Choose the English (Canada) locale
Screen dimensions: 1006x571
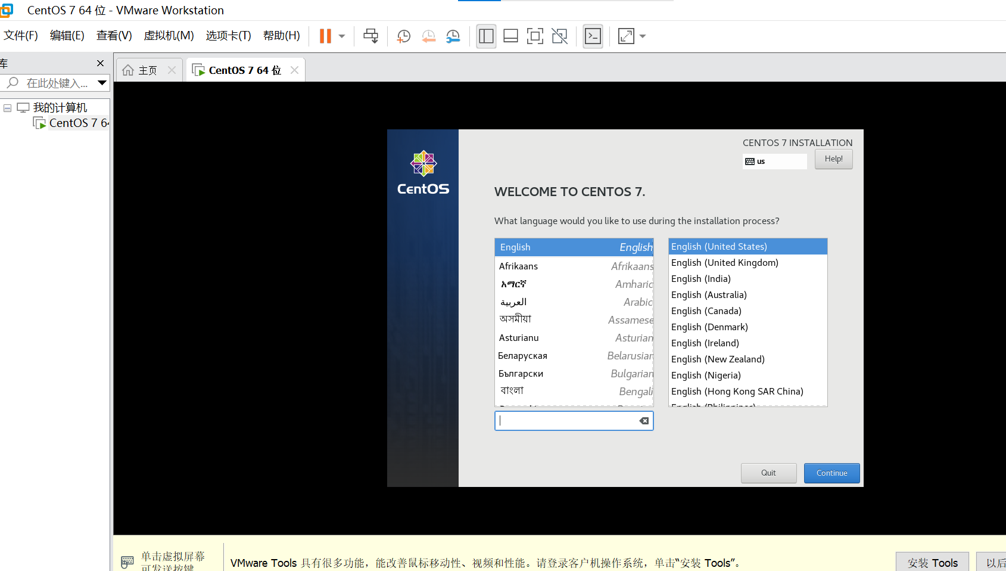[x=748, y=311]
